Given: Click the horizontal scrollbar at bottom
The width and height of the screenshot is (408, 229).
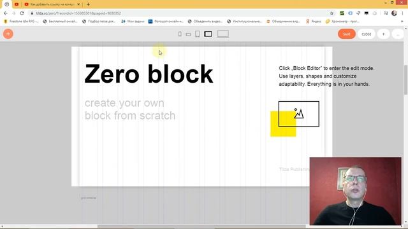Looking at the screenshot, I should pyautogui.click(x=201, y=226).
